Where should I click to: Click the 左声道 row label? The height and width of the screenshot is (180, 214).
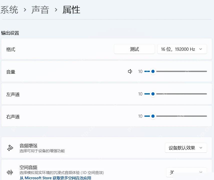(13, 94)
